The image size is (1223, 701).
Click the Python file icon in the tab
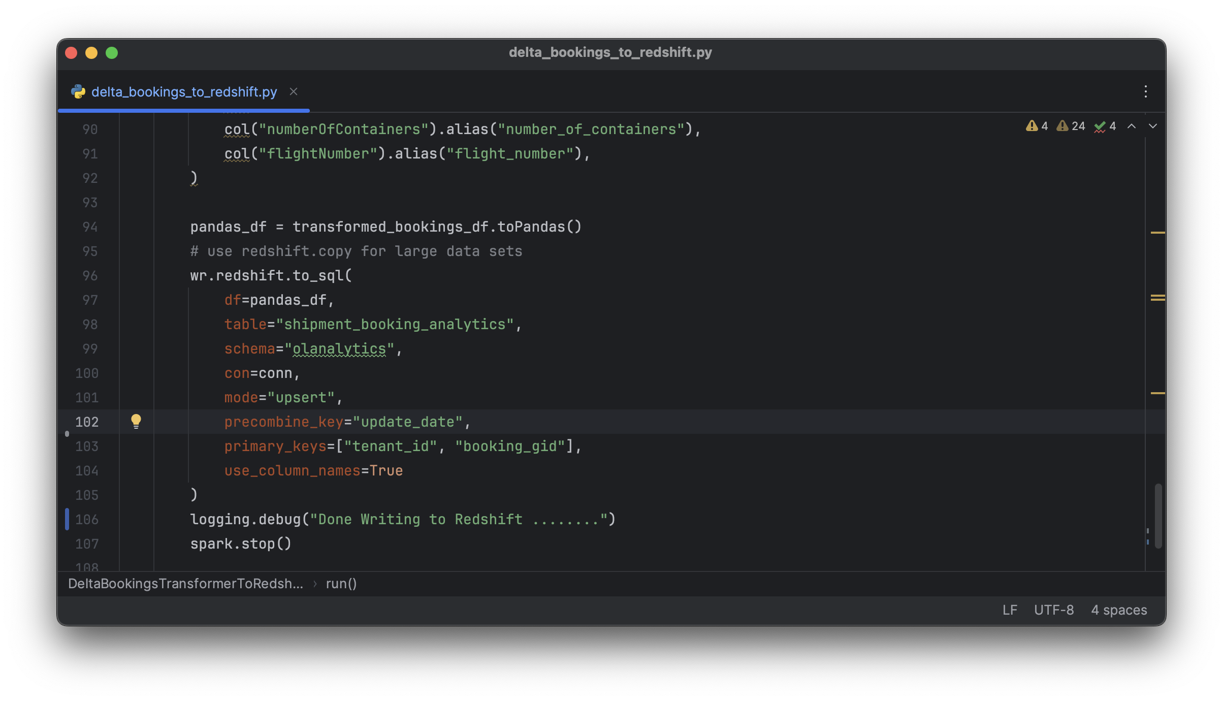(x=78, y=91)
